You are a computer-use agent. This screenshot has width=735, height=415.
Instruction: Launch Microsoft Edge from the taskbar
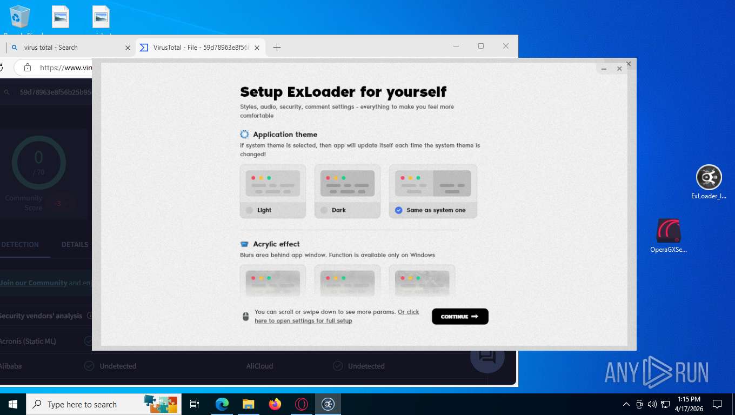point(222,404)
